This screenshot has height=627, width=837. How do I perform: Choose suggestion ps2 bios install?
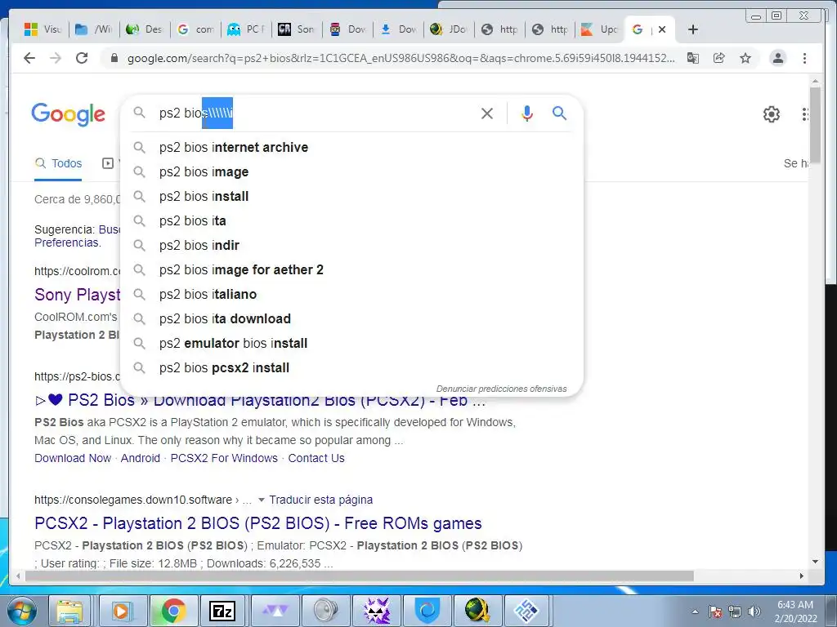coord(352,196)
